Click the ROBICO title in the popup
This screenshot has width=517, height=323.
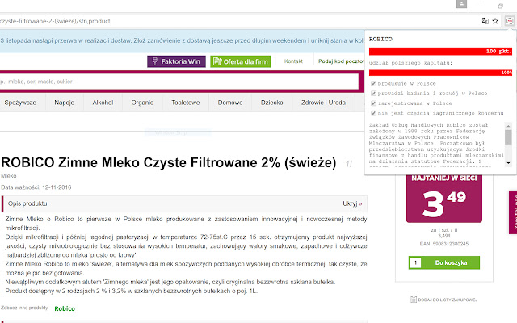click(x=380, y=39)
